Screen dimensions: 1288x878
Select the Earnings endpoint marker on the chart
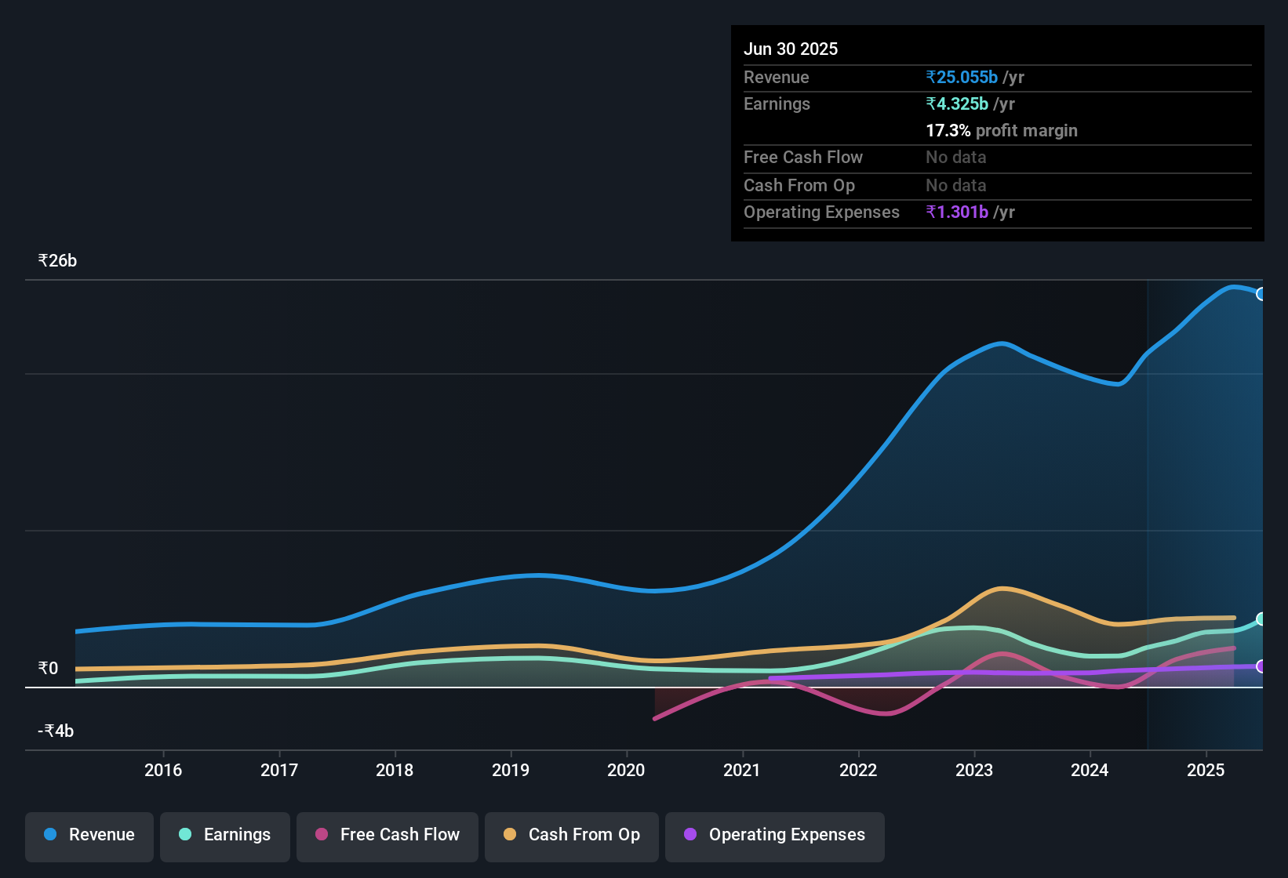[1262, 619]
